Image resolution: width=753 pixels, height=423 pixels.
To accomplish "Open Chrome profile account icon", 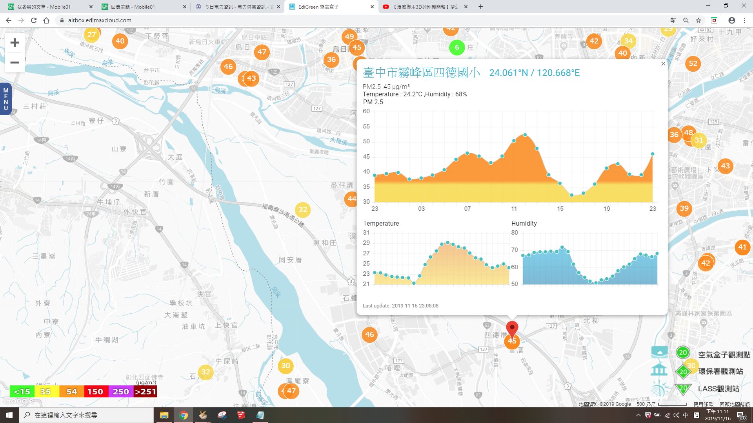I will [x=731, y=20].
